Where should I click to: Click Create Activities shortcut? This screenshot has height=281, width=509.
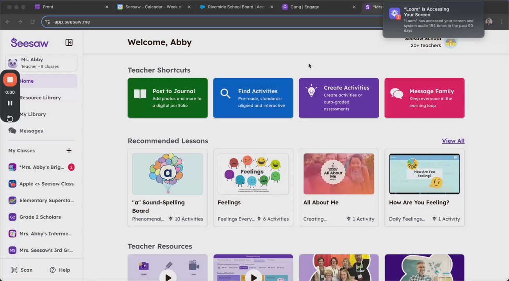coord(339,98)
